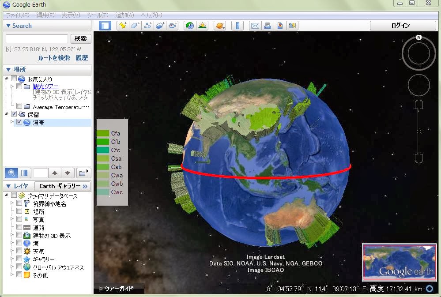Click the zoom slider control
The image size is (441, 297).
(x=419, y=132)
